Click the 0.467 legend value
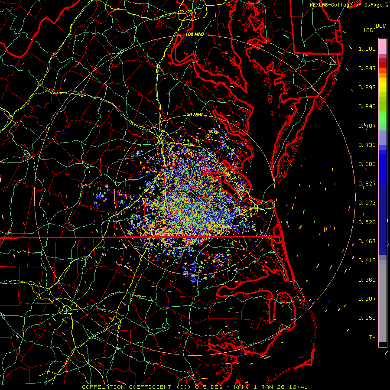 (x=367, y=241)
